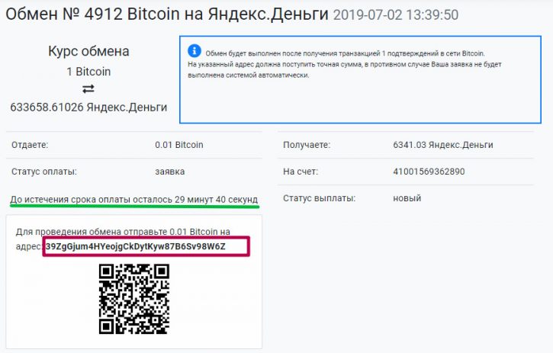The height and width of the screenshot is (353, 553).
Task: Click the exchange title № 4912
Action: (167, 14)
